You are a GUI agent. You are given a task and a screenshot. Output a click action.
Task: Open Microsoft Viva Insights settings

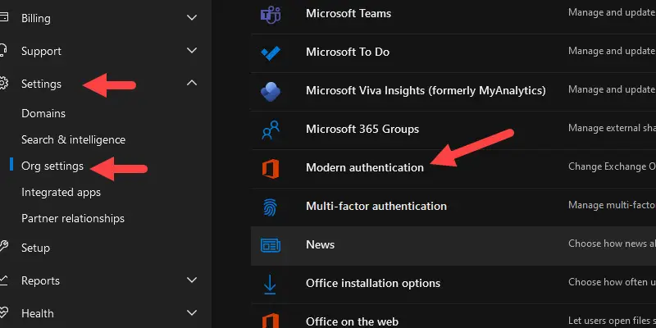426,90
